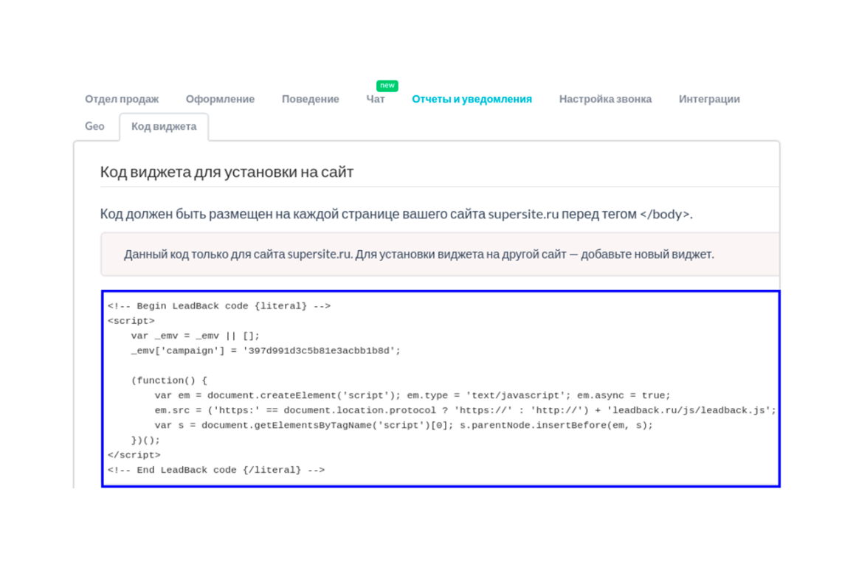Screen dimensions: 856x568
Task: Open the Поведение tab
Action: tap(310, 99)
